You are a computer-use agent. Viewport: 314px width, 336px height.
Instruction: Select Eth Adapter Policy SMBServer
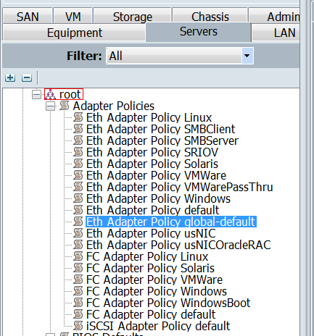coord(162,140)
